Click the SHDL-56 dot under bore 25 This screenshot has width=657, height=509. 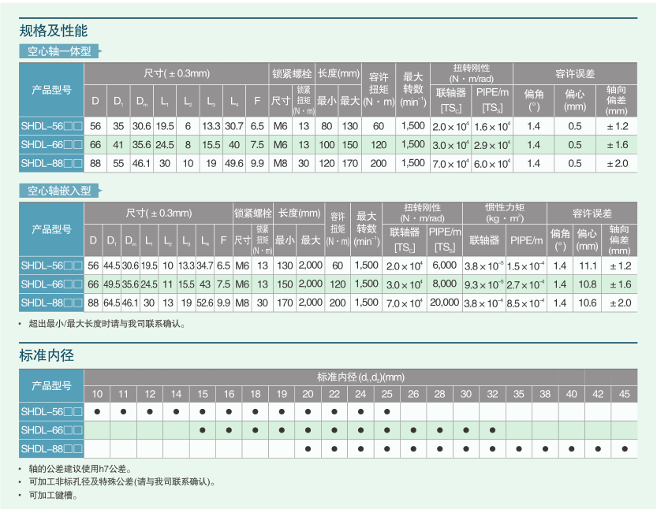click(x=387, y=411)
